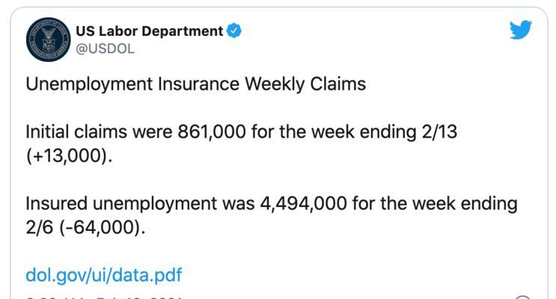Image resolution: width=556 pixels, height=299 pixels.
Task: Open the dol.gov/ui/data.pdf link
Action: [103, 275]
